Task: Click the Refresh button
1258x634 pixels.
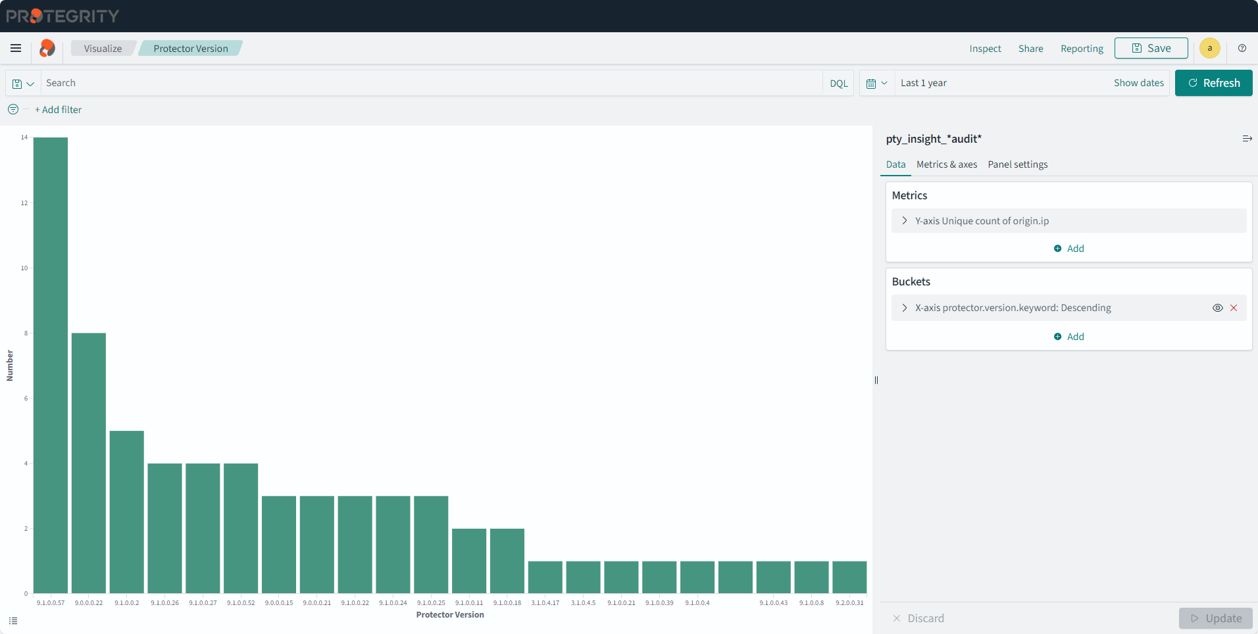Action: pos(1213,83)
